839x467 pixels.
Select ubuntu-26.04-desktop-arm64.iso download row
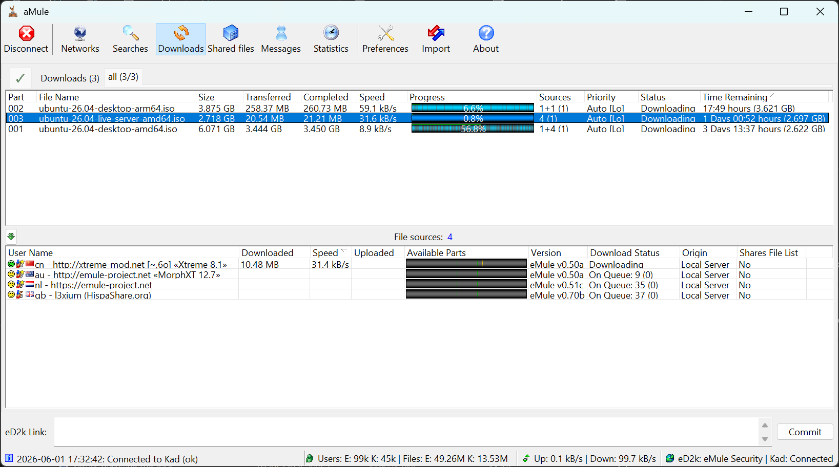417,108
